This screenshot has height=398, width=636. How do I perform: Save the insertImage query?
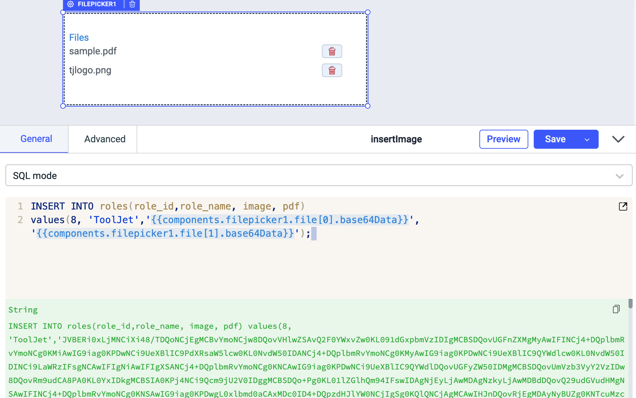pos(555,139)
